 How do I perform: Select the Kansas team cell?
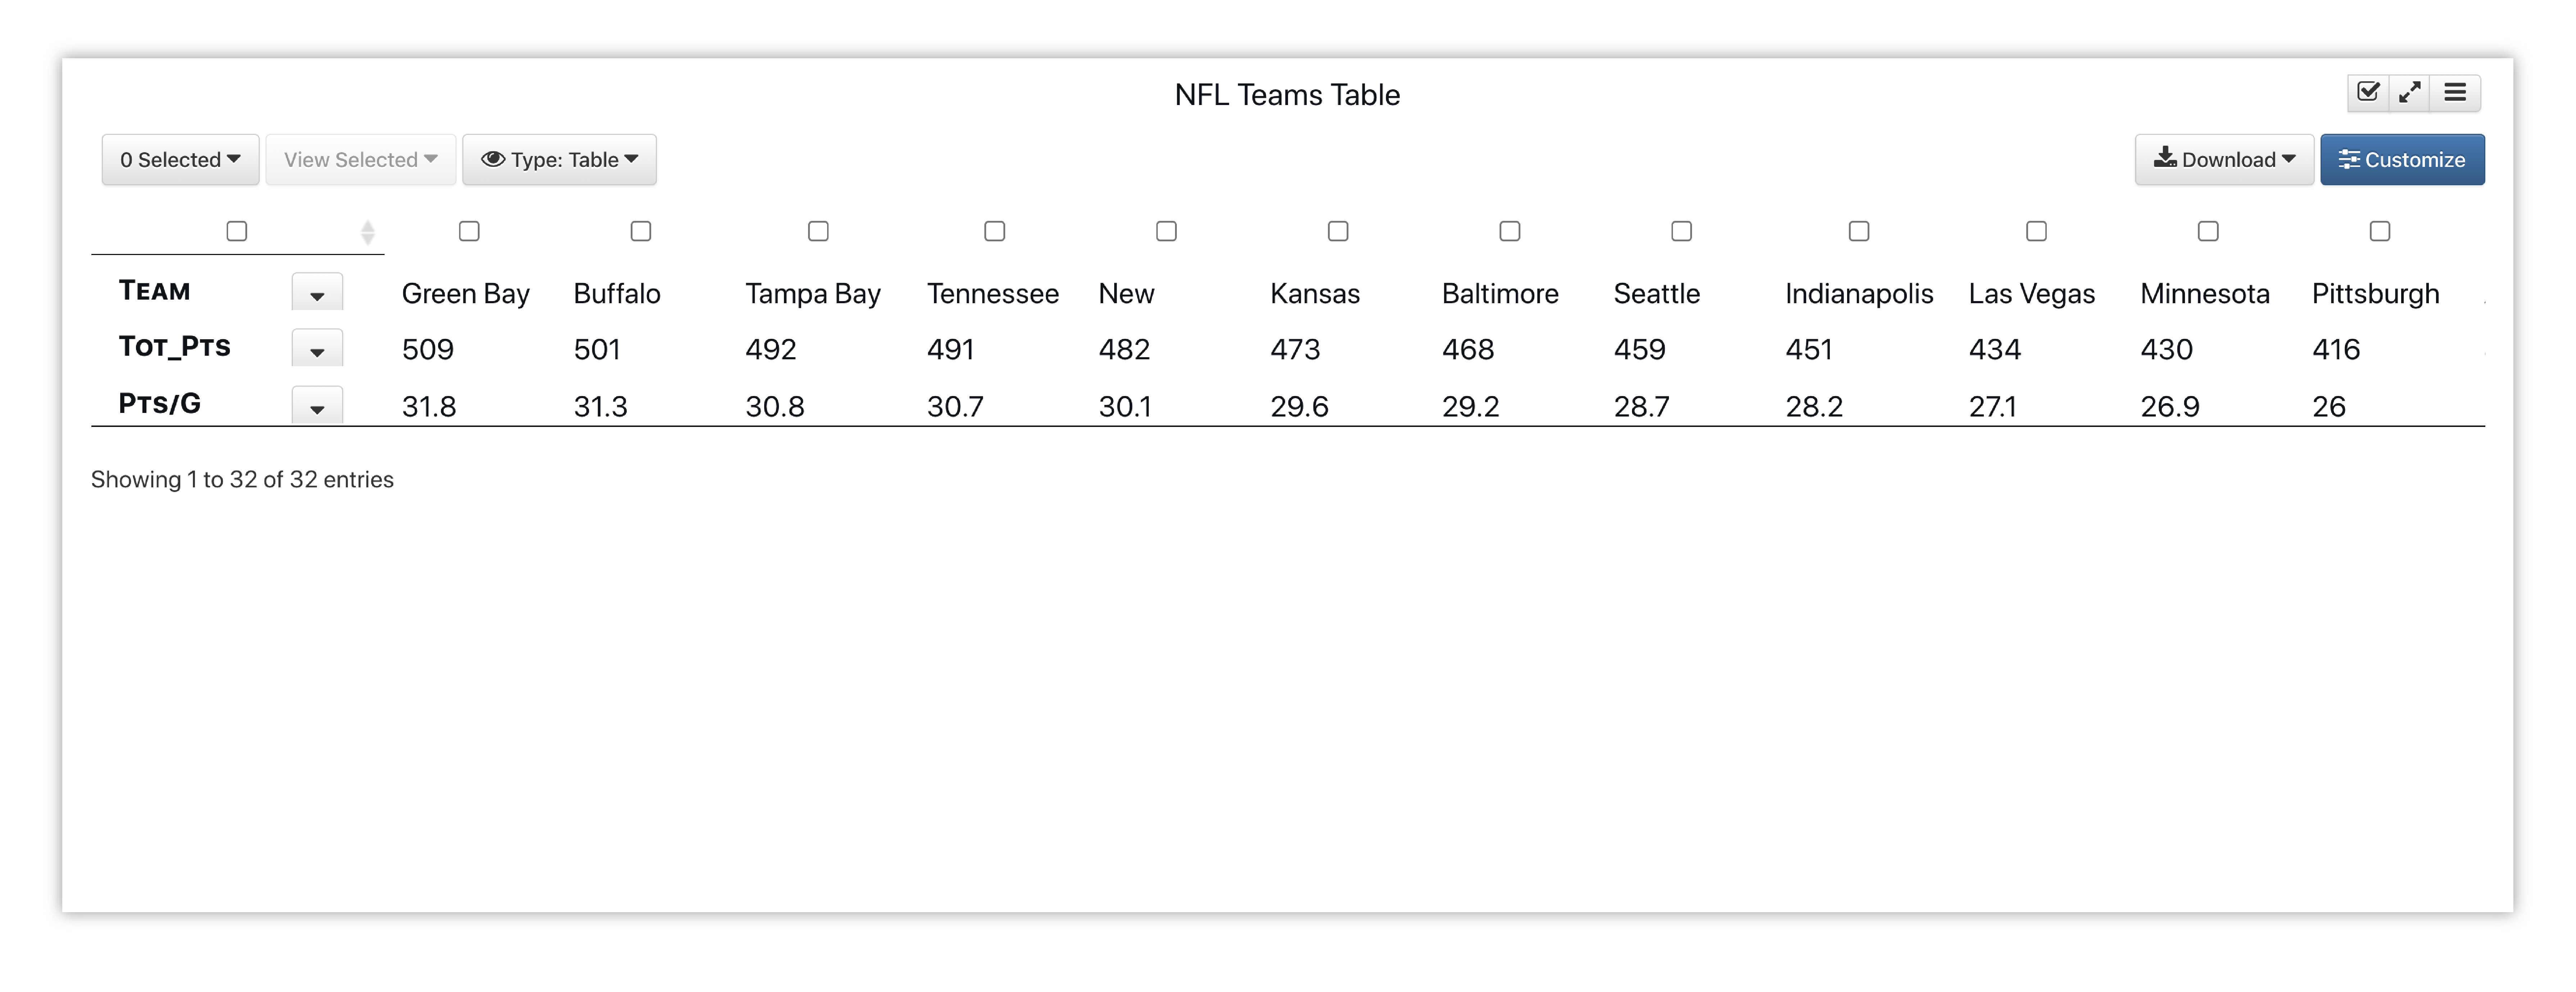pyautogui.click(x=1315, y=294)
